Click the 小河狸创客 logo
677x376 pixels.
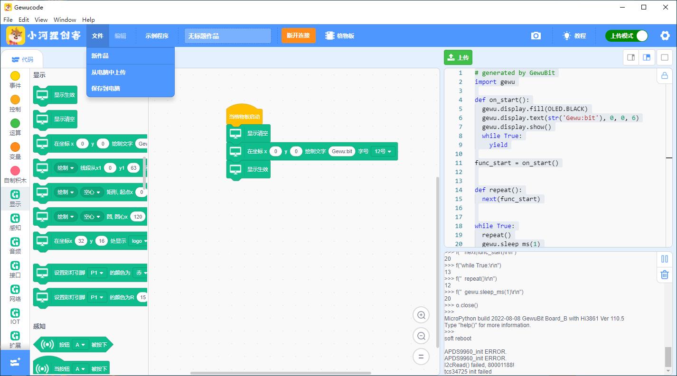click(x=44, y=36)
